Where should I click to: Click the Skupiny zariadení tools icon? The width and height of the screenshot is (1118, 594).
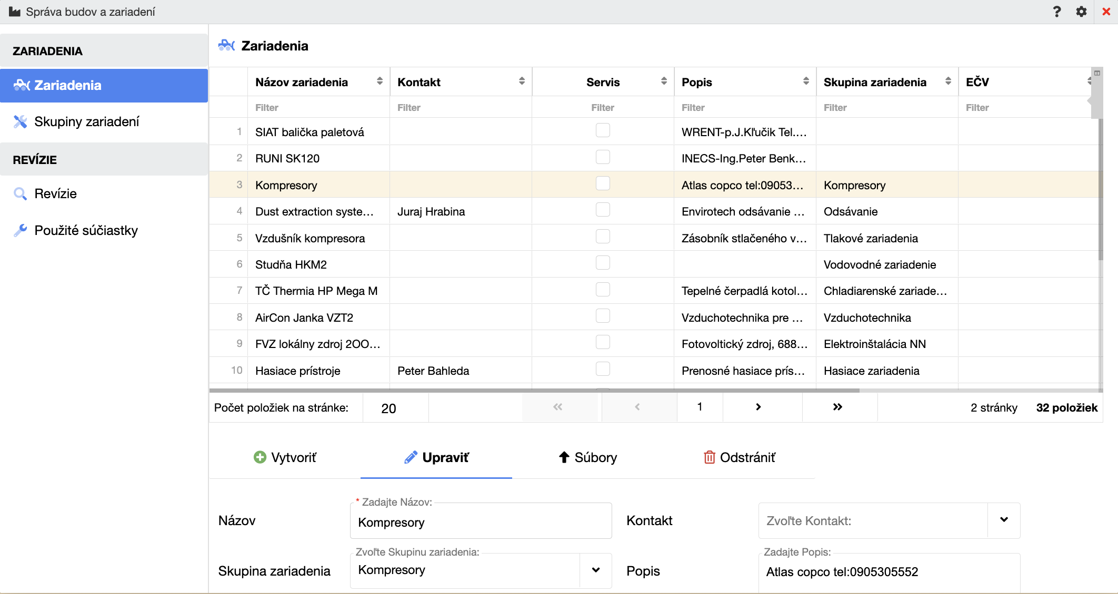tap(20, 122)
